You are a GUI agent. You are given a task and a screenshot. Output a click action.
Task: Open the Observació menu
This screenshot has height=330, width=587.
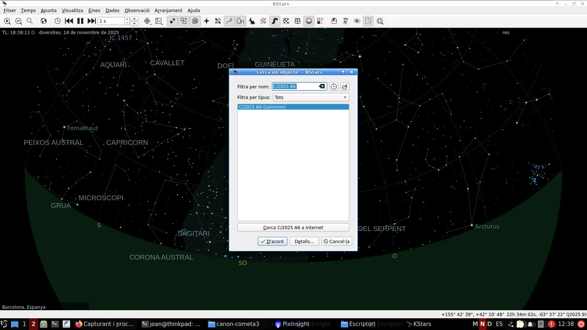tap(137, 11)
